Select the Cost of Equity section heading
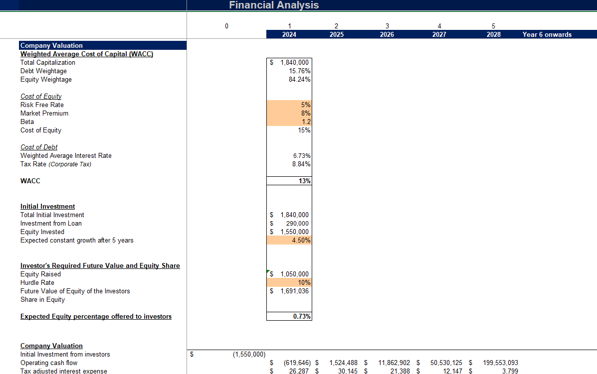Viewport: 597px width, 374px height. (40, 96)
